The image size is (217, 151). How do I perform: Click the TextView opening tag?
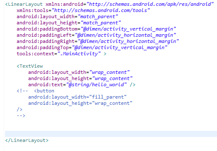click(x=30, y=66)
